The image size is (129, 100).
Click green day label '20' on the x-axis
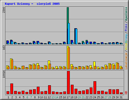point(79,97)
